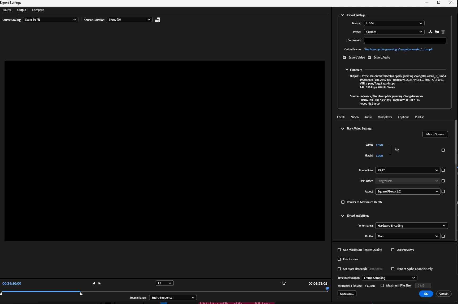Enable Render at Maximum Depth
The height and width of the screenshot is (304, 458).
[343, 202]
